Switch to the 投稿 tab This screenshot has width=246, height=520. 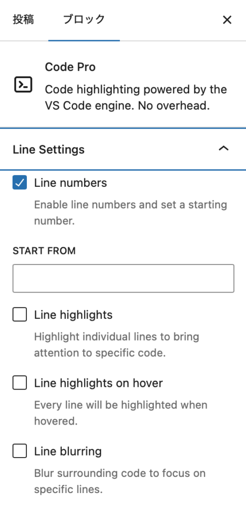(23, 20)
